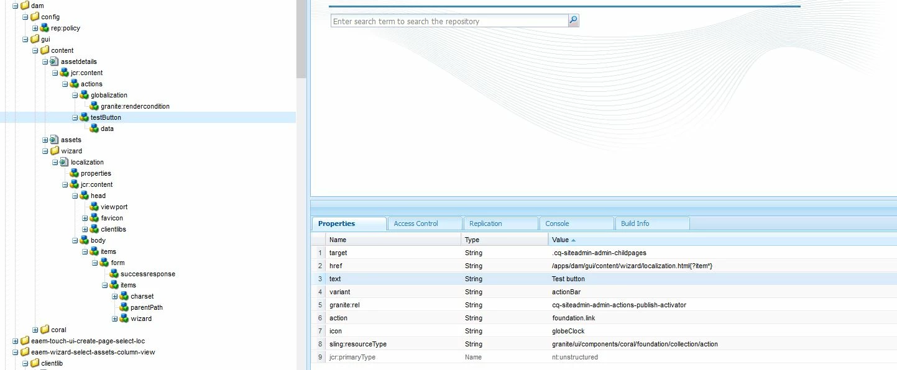Viewport: 897px width, 370px height.
Task: Open the Replication tab
Action: click(x=500, y=223)
